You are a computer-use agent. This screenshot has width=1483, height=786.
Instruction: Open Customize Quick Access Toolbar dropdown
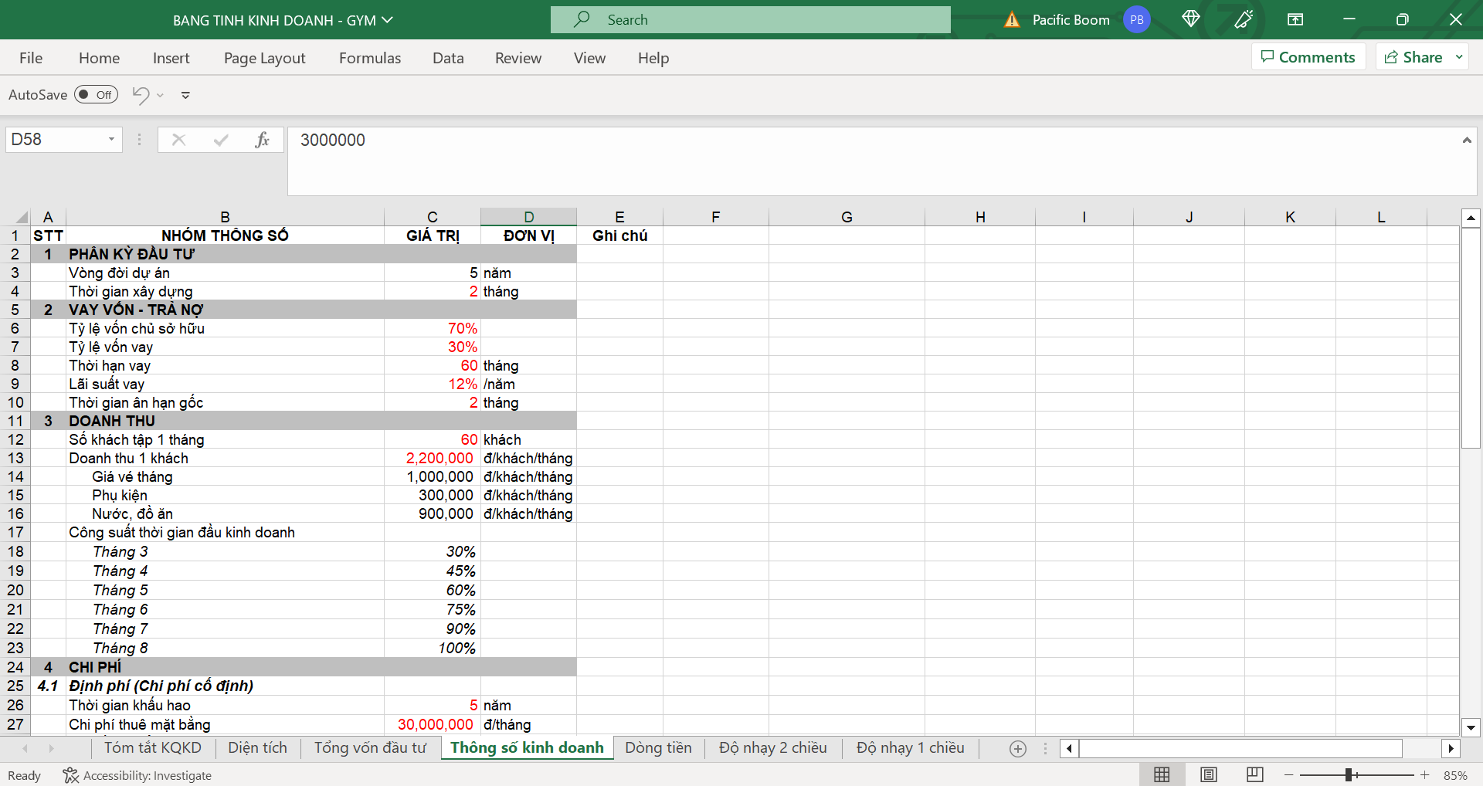pos(185,95)
